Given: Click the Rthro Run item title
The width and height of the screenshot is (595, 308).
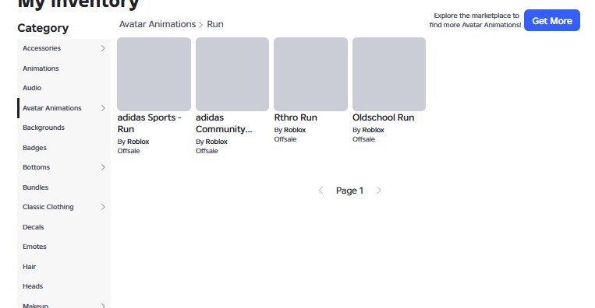Looking at the screenshot, I should click(x=296, y=117).
